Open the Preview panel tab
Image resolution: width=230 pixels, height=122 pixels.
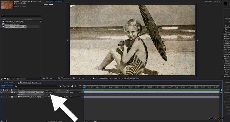pos(227,18)
